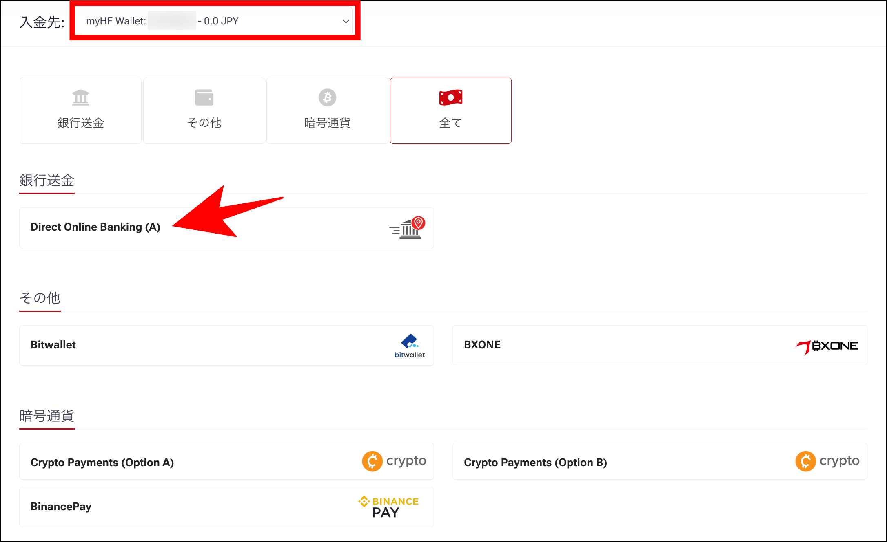This screenshot has width=887, height=542.
Task: Click the Bitcoin coin icon in 暗号通貨 tab
Action: pyautogui.click(x=327, y=97)
